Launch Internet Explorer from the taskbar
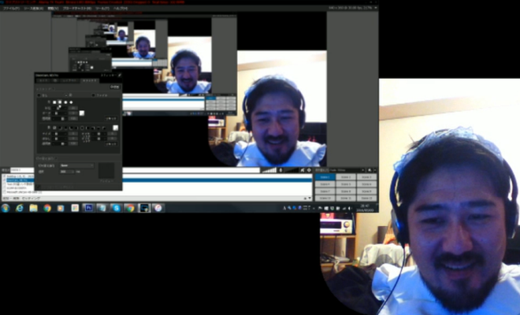This screenshot has height=315, width=520. 19,208
